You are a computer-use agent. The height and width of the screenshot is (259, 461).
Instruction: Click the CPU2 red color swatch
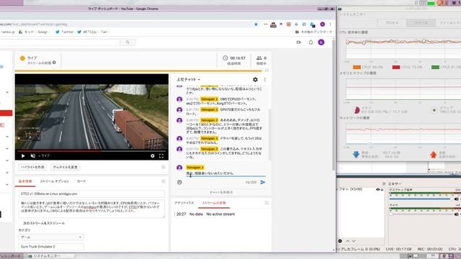pos(396,67)
